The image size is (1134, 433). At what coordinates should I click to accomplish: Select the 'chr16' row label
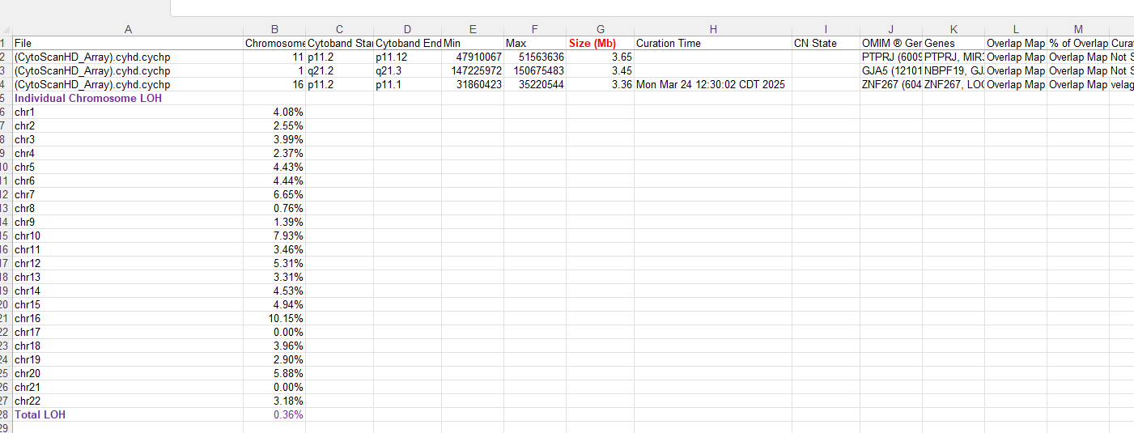128,318
